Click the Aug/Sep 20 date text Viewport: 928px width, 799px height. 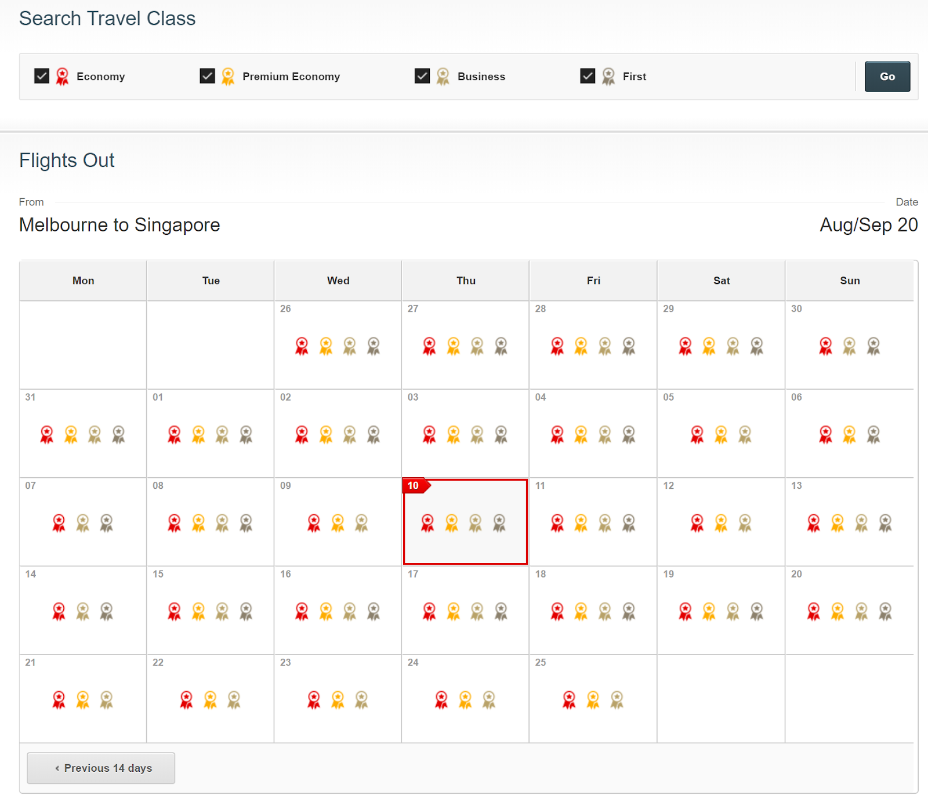click(868, 225)
